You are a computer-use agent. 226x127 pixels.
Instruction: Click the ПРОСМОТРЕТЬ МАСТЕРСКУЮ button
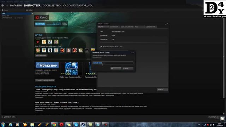(x=45, y=80)
